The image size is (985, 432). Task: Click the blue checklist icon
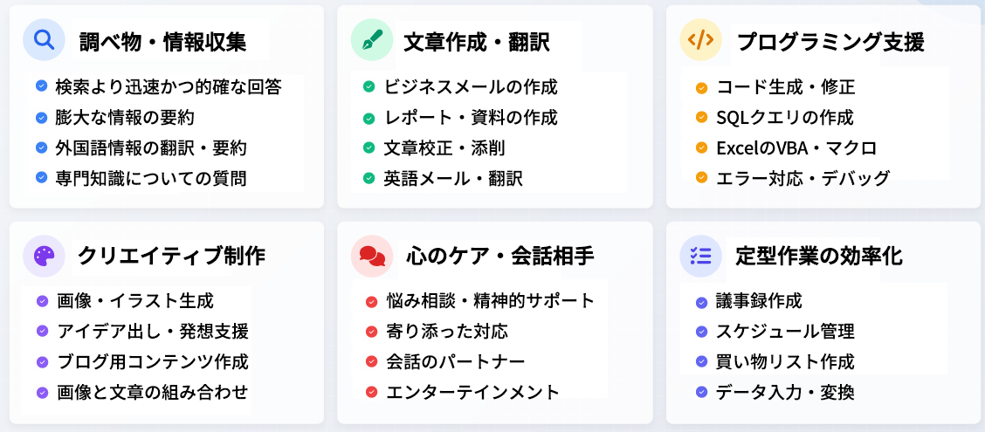tap(700, 256)
